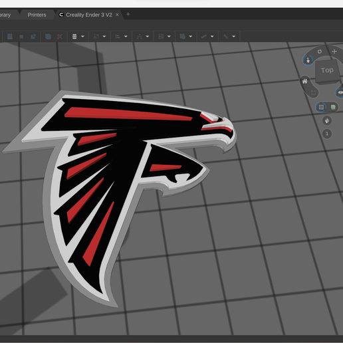343x343 pixels.
Task: Click the round button labeled 1
Action: tap(327, 134)
